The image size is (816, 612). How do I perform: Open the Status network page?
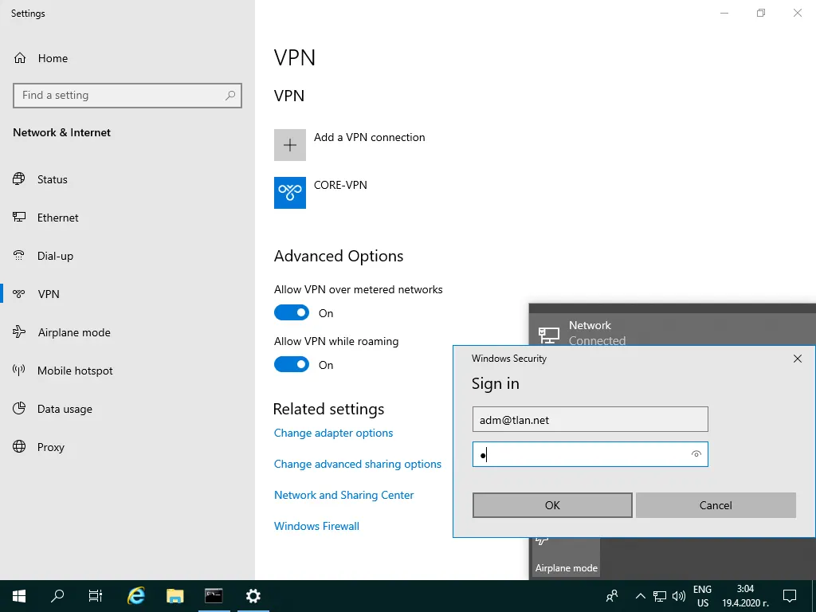click(52, 179)
